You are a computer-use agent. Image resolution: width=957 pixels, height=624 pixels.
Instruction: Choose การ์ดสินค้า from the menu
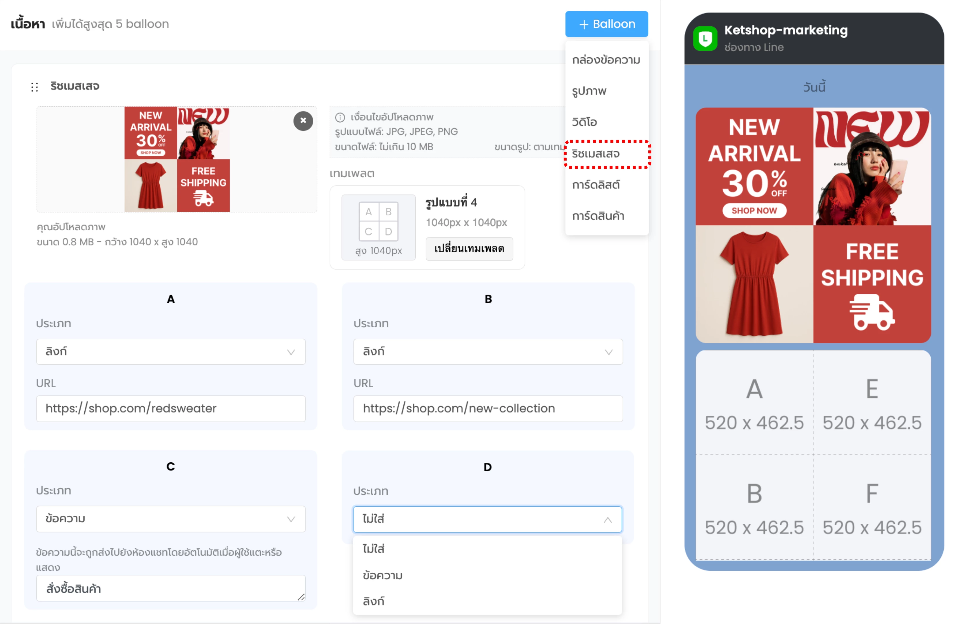[x=598, y=216]
